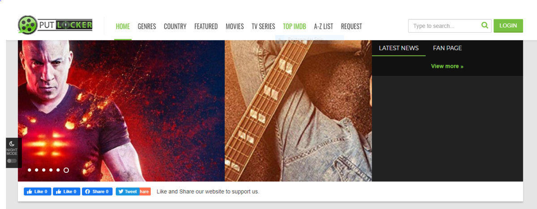Switch to the Fan Page tab

447,48
